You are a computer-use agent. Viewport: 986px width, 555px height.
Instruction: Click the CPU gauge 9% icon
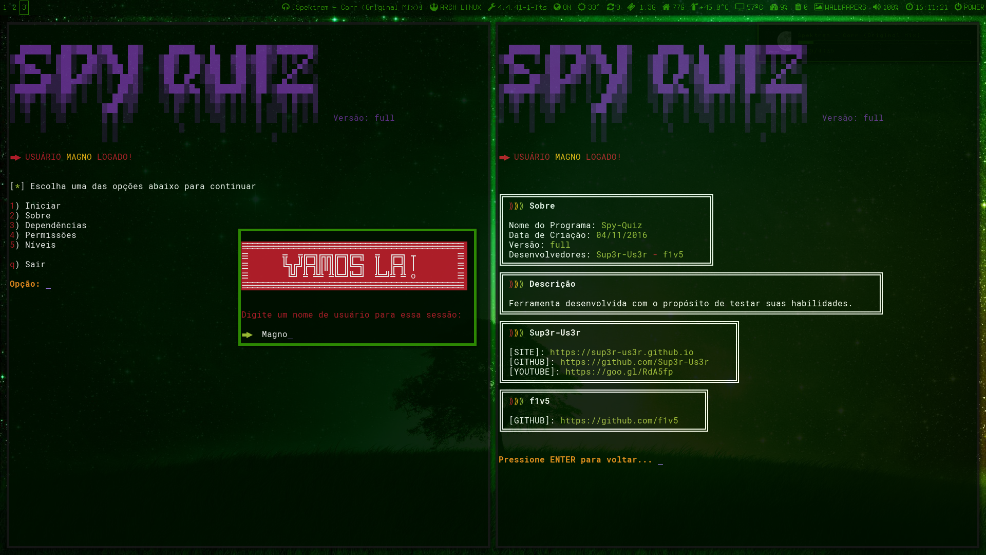pyautogui.click(x=774, y=7)
